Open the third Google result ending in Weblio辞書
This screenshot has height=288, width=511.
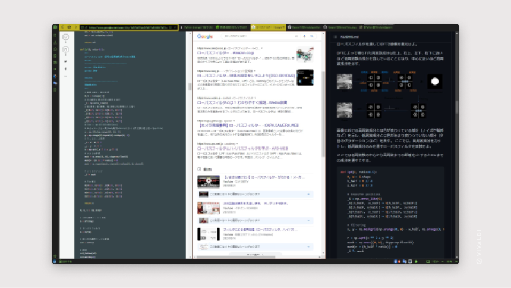(242, 102)
